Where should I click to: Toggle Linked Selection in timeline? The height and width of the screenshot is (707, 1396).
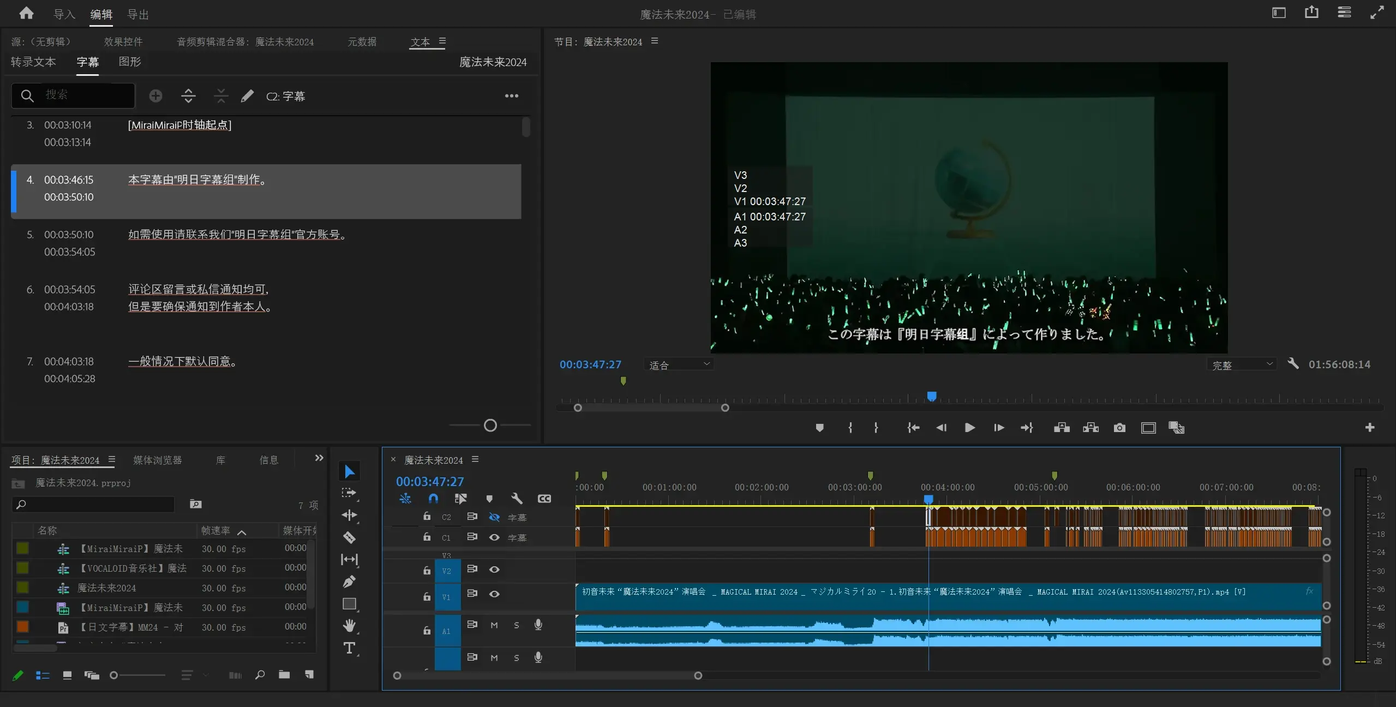point(460,499)
